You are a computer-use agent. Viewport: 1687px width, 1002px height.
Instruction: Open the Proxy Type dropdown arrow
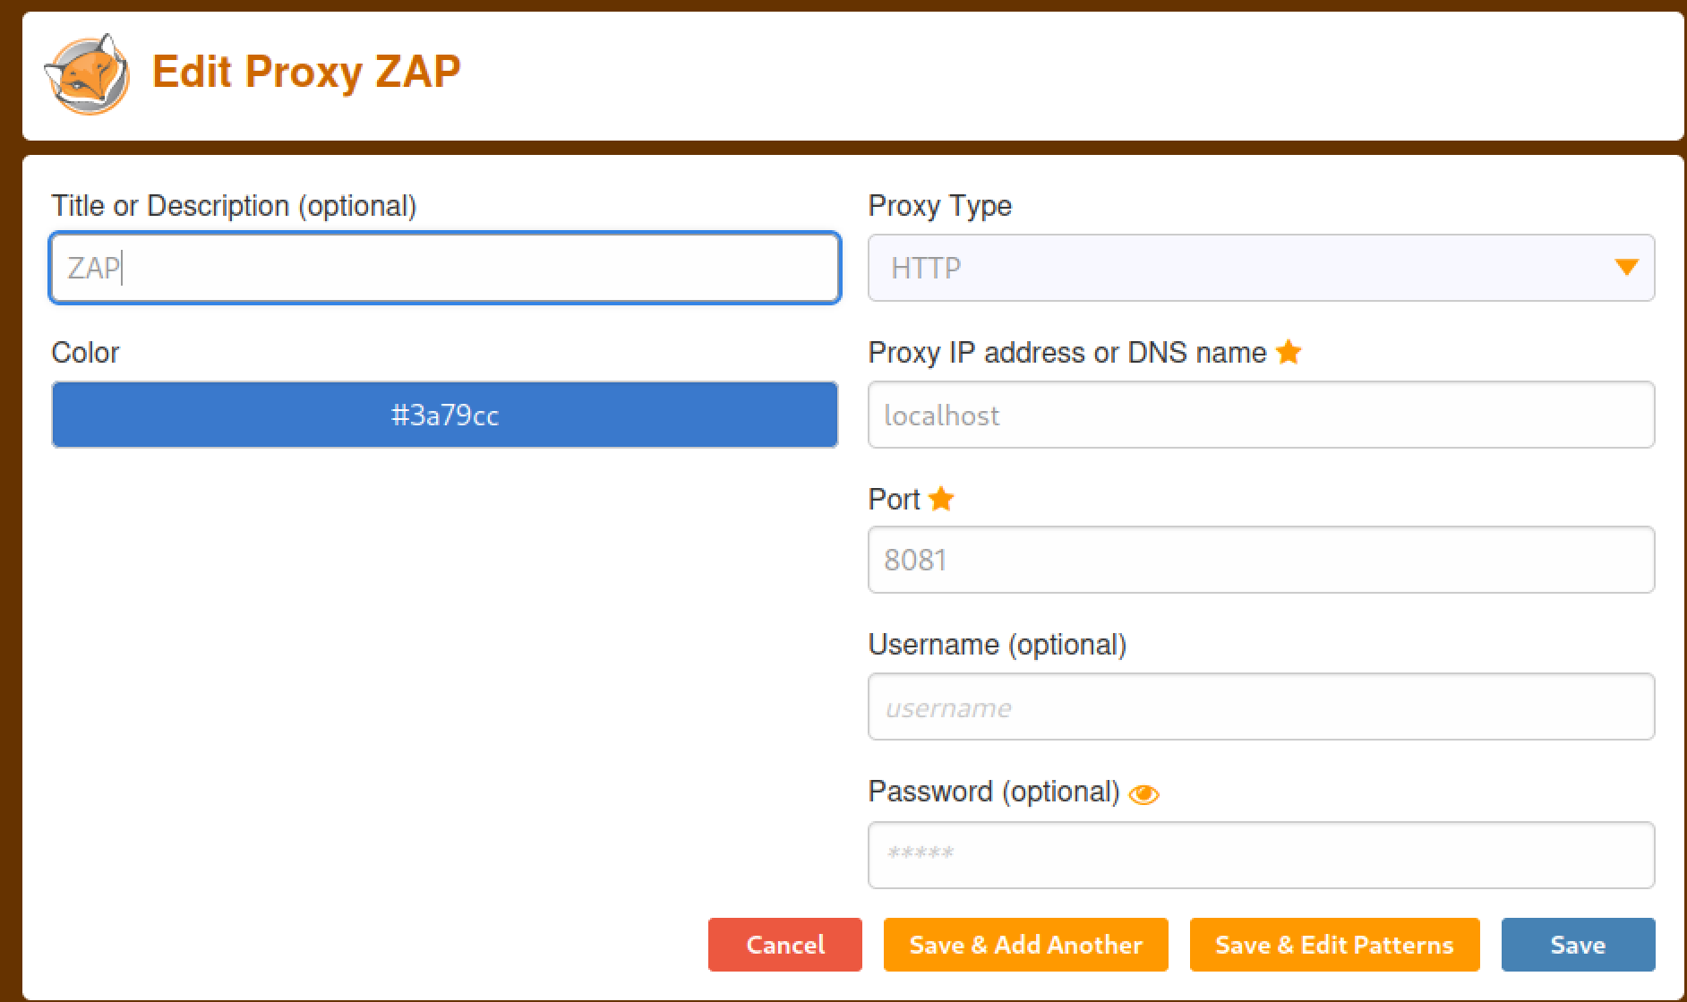coord(1626,268)
